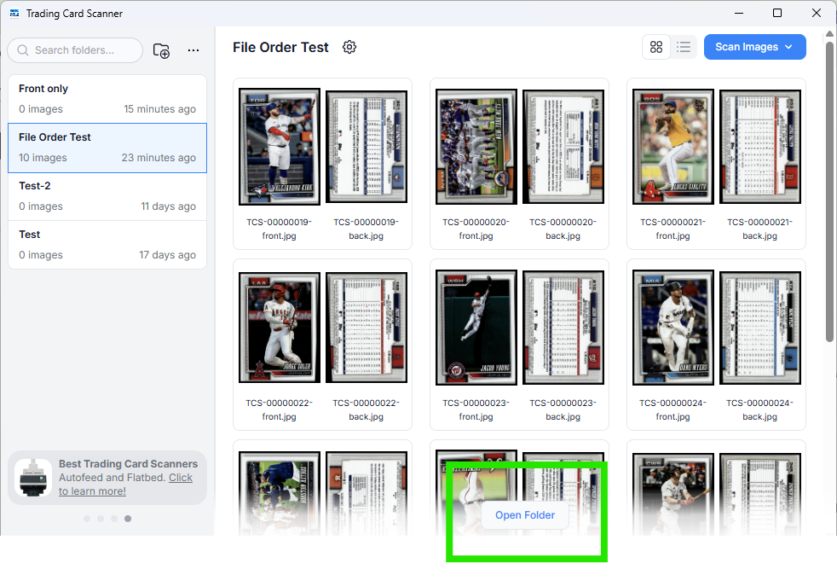Click the scanner ad image
This screenshot has width=837, height=563.
click(33, 478)
